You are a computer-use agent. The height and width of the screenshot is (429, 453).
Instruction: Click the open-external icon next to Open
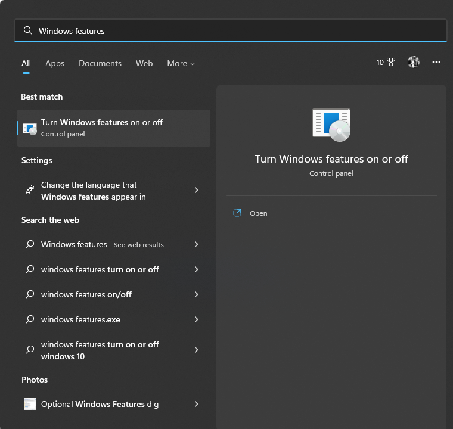click(x=237, y=213)
